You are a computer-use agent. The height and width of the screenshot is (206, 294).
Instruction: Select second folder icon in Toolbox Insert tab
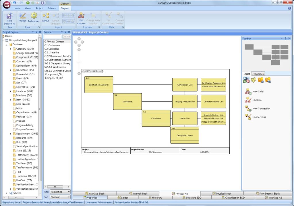[268, 80]
